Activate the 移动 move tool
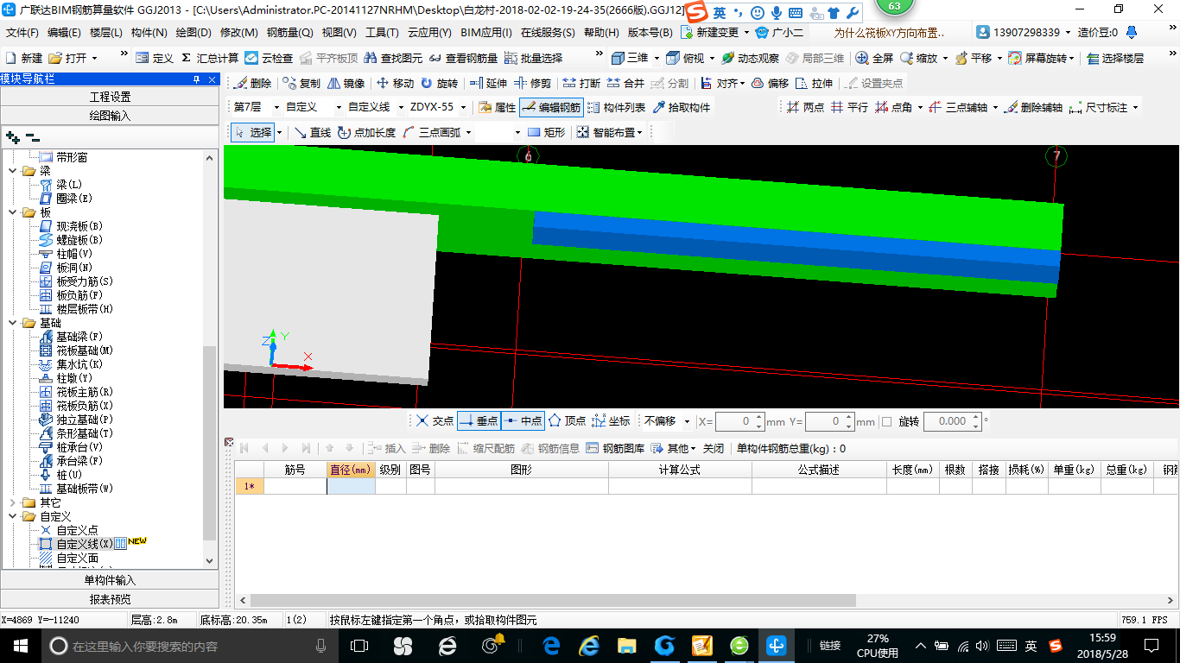 tap(395, 84)
